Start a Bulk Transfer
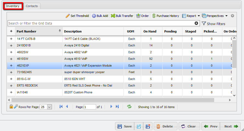This screenshot has width=244, height=131. pyautogui.click(x=122, y=16)
